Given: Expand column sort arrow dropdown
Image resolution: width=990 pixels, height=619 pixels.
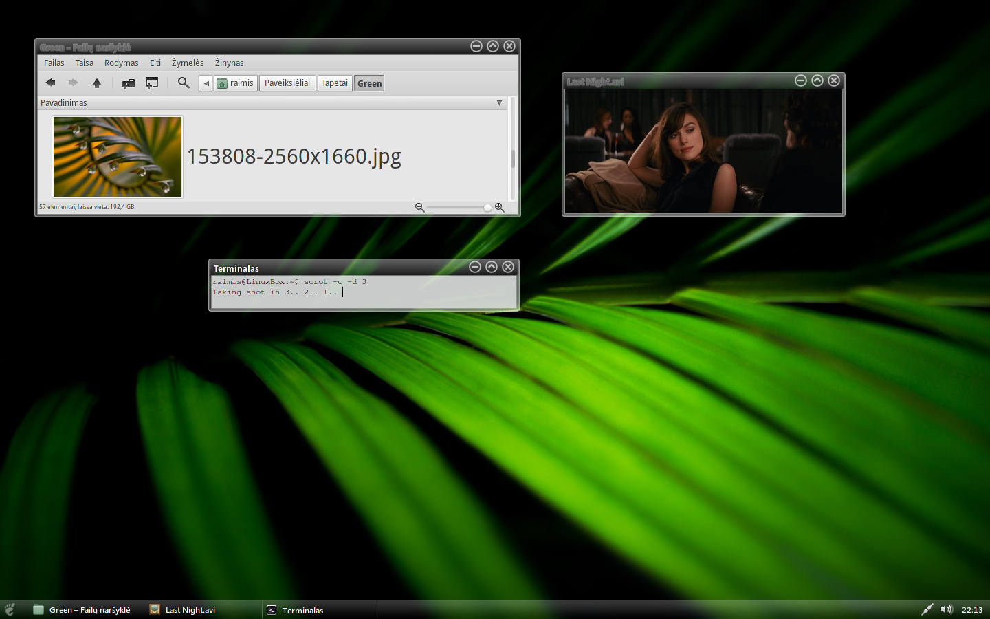Looking at the screenshot, I should click(x=499, y=102).
